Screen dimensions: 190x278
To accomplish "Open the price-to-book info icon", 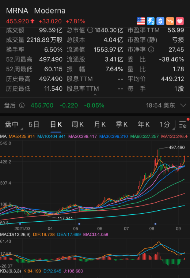I will click(x=151, y=50).
